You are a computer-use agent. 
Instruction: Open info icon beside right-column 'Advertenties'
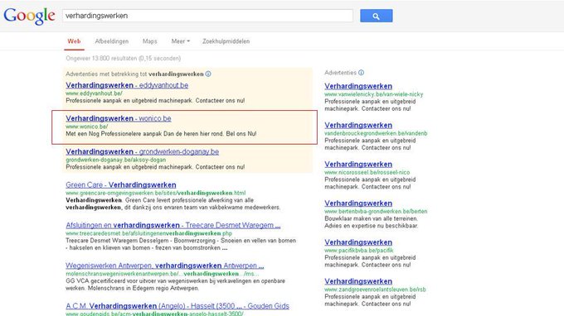pos(361,73)
